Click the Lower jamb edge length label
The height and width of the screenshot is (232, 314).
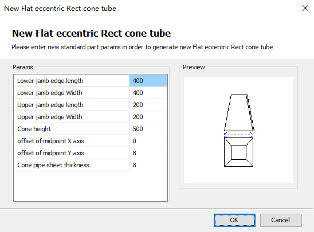[50, 81]
